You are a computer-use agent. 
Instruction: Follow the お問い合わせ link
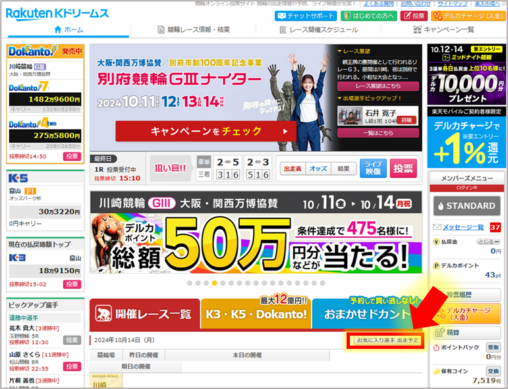click(x=415, y=3)
